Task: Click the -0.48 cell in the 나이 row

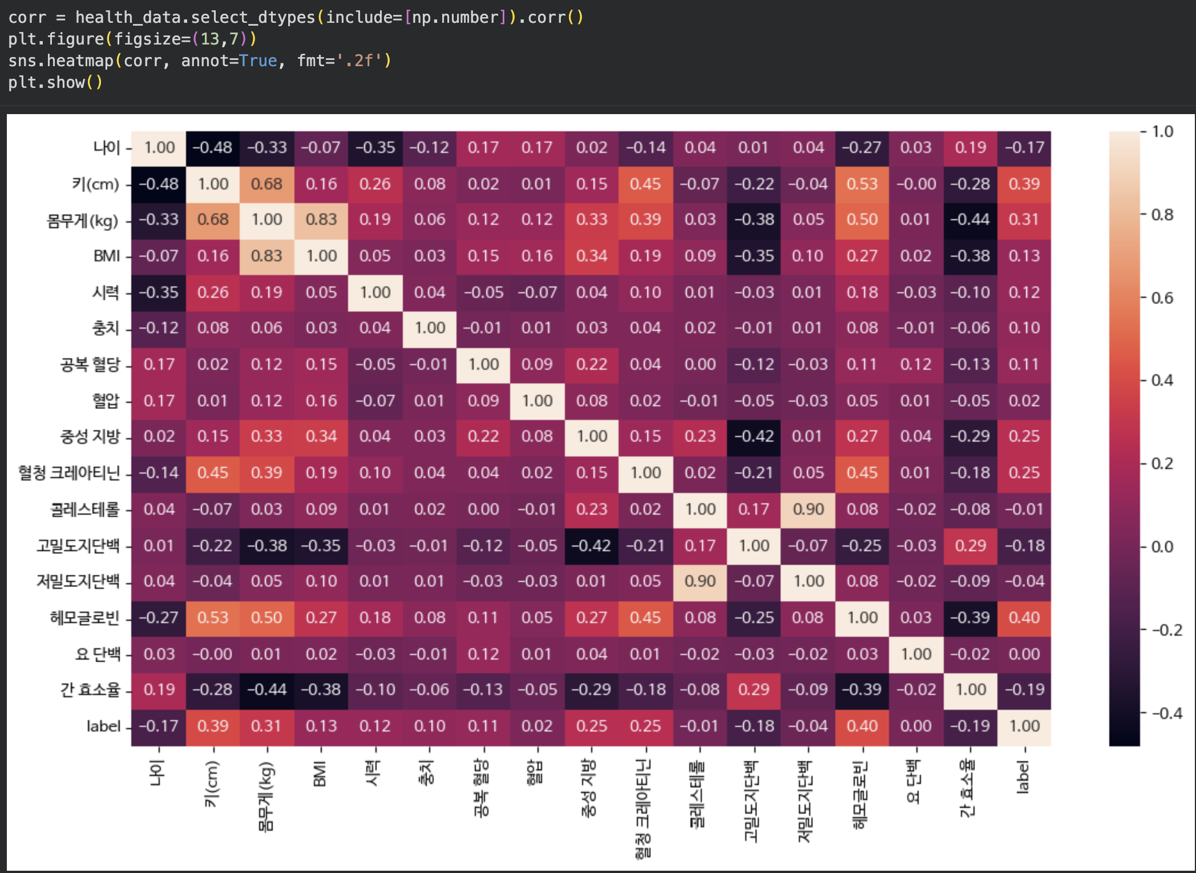Action: click(212, 148)
